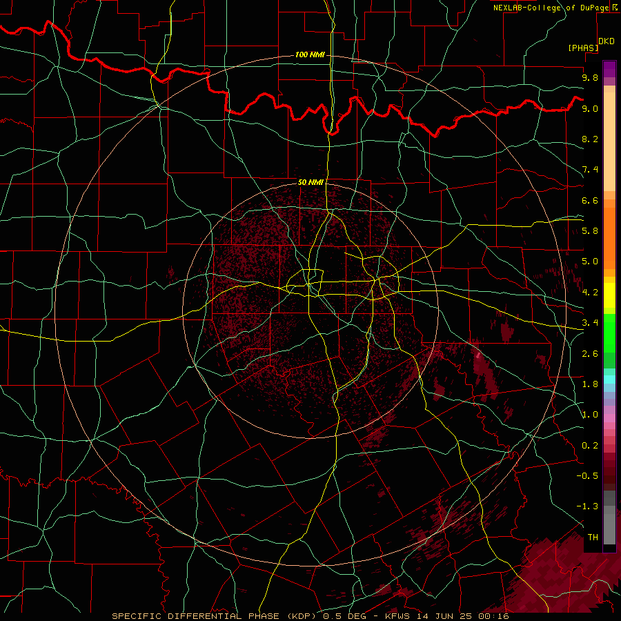Viewport: 621px width, 621px height.
Task: Select the 7.4 scale value
Action: [x=590, y=170]
